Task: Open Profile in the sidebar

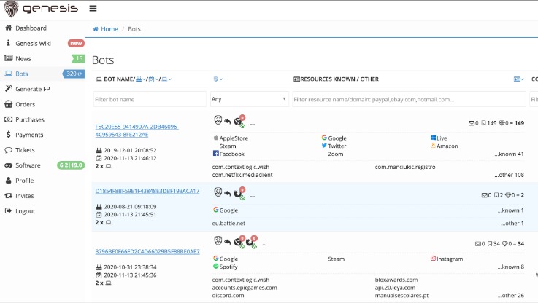Action: [x=24, y=181]
